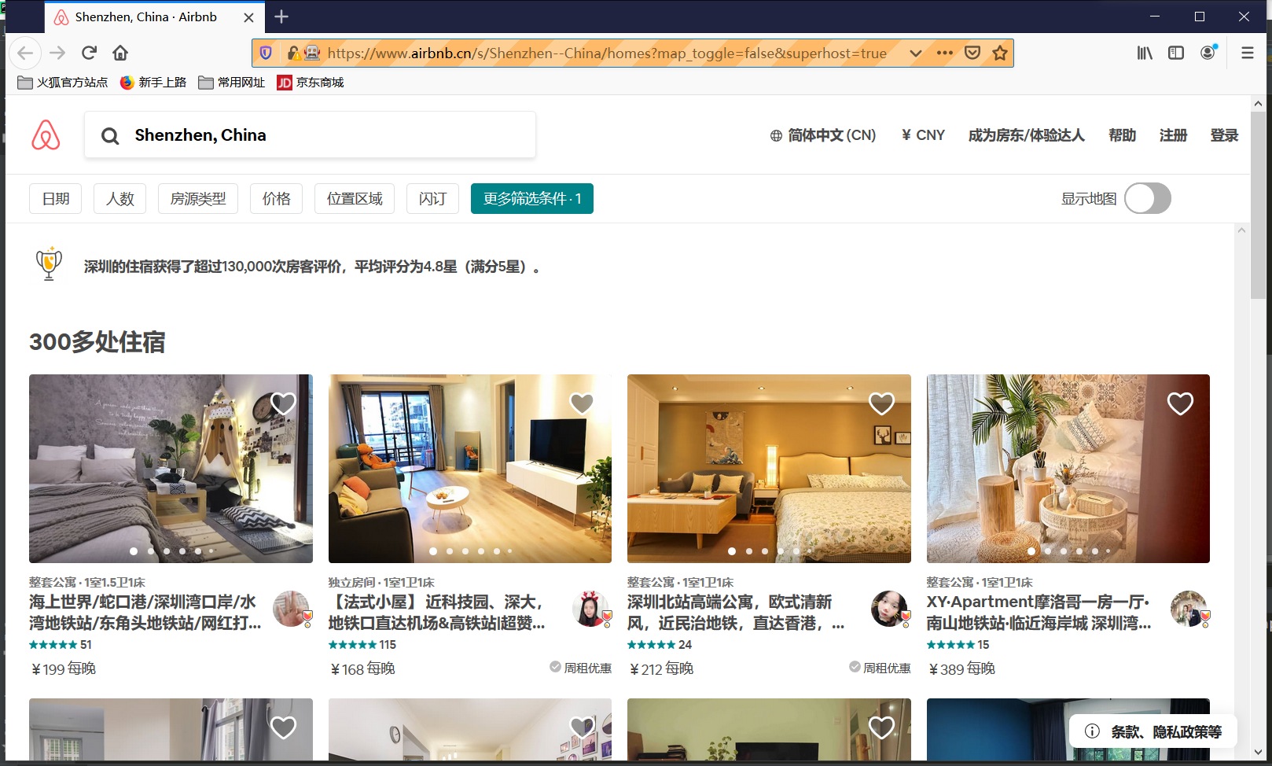Open the Firefox hamburger menu
This screenshot has height=766, width=1272.
click(1248, 53)
